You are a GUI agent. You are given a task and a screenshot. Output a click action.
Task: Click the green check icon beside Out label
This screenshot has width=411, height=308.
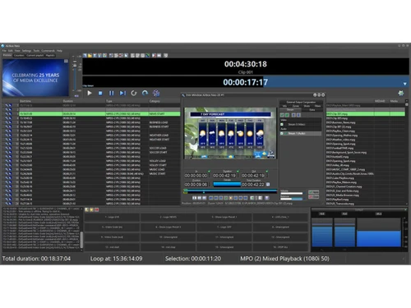pos(266,172)
